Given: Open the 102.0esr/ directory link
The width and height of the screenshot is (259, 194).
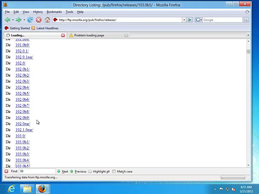Looking at the screenshot, I should tap(23, 124).
